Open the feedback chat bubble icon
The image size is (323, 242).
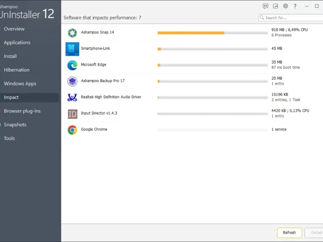265,6
